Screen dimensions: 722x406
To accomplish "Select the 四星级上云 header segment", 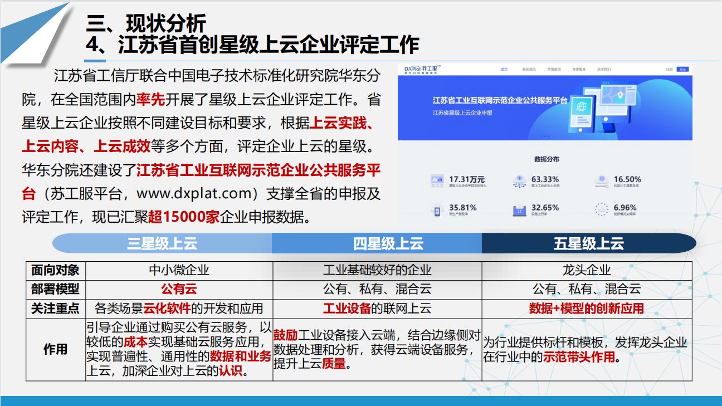I will coord(388,244).
